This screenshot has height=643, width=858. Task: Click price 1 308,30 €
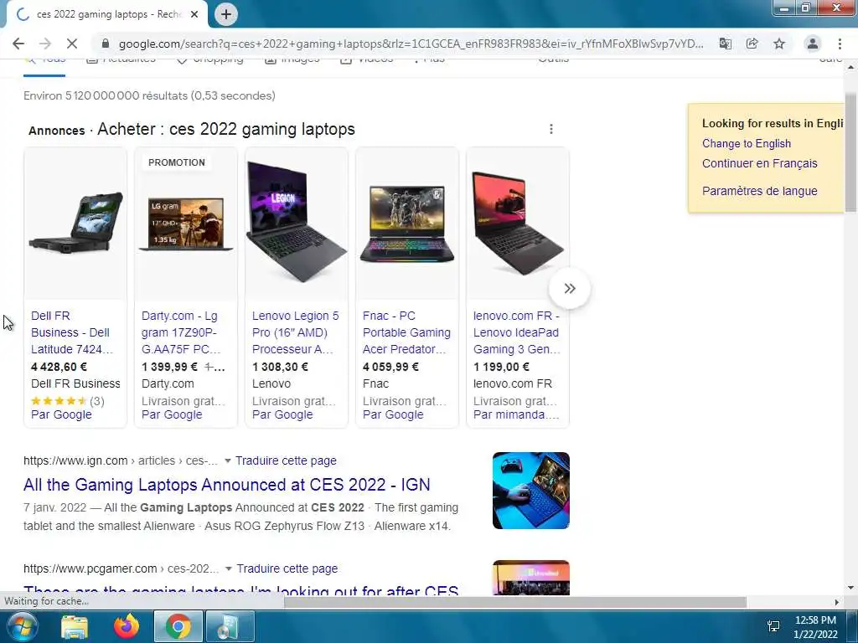coord(280,367)
